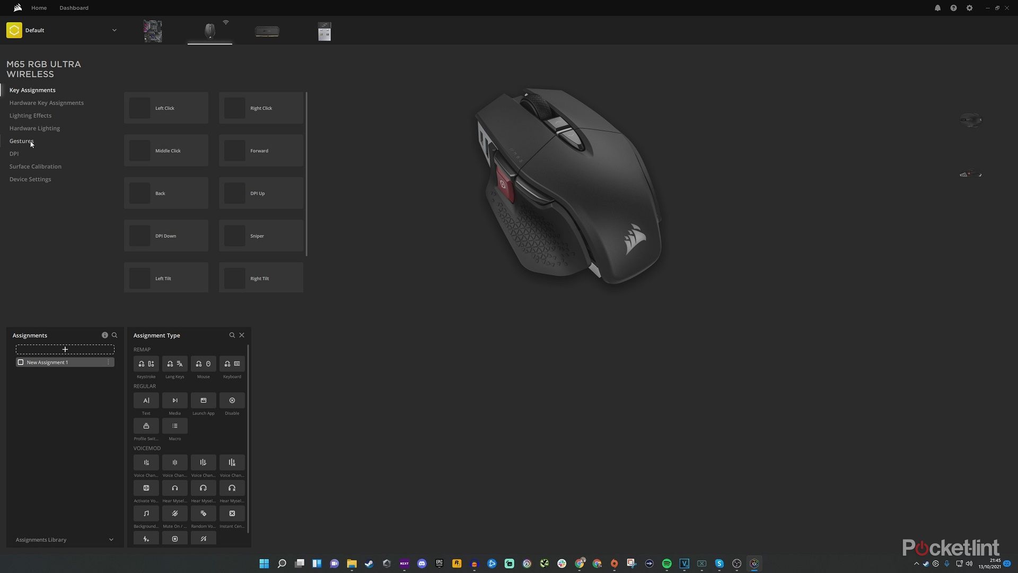Viewport: 1018px width, 573px height.
Task: Enable the New Assignment 1 checkbox
Action: coord(20,362)
